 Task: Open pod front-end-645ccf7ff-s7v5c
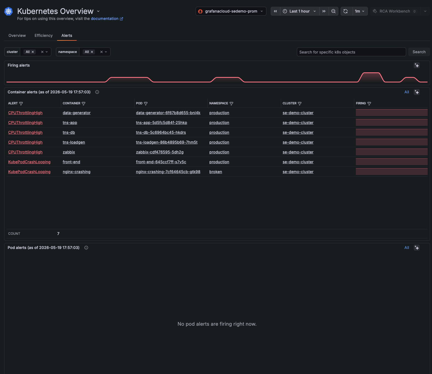[161, 162]
